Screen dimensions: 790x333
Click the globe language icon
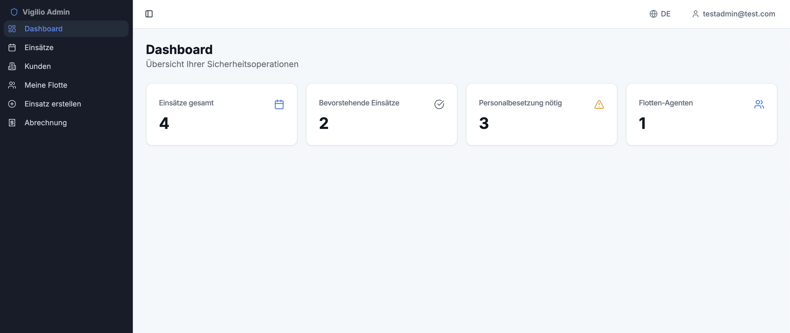(653, 14)
